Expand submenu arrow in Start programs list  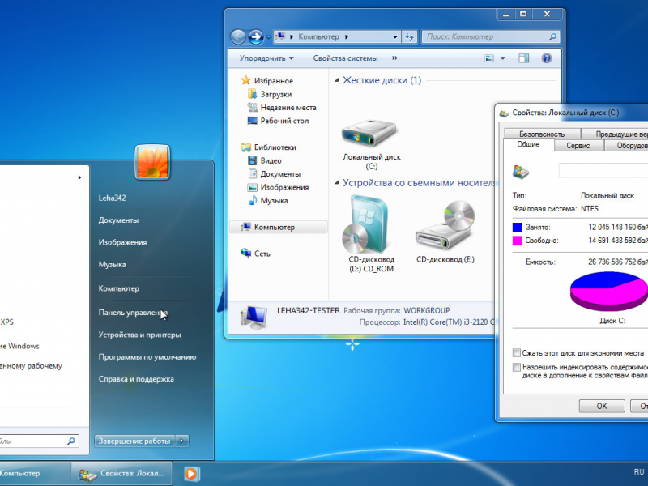79,177
